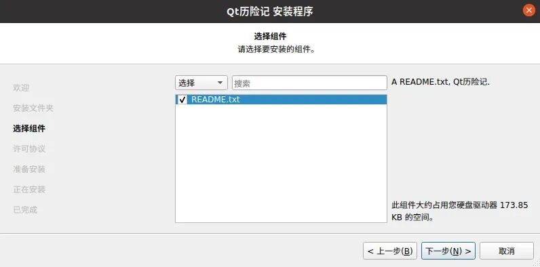Click the component description text 'A README.txt, Qt历险记.'
This screenshot has height=267, width=540.
point(440,82)
